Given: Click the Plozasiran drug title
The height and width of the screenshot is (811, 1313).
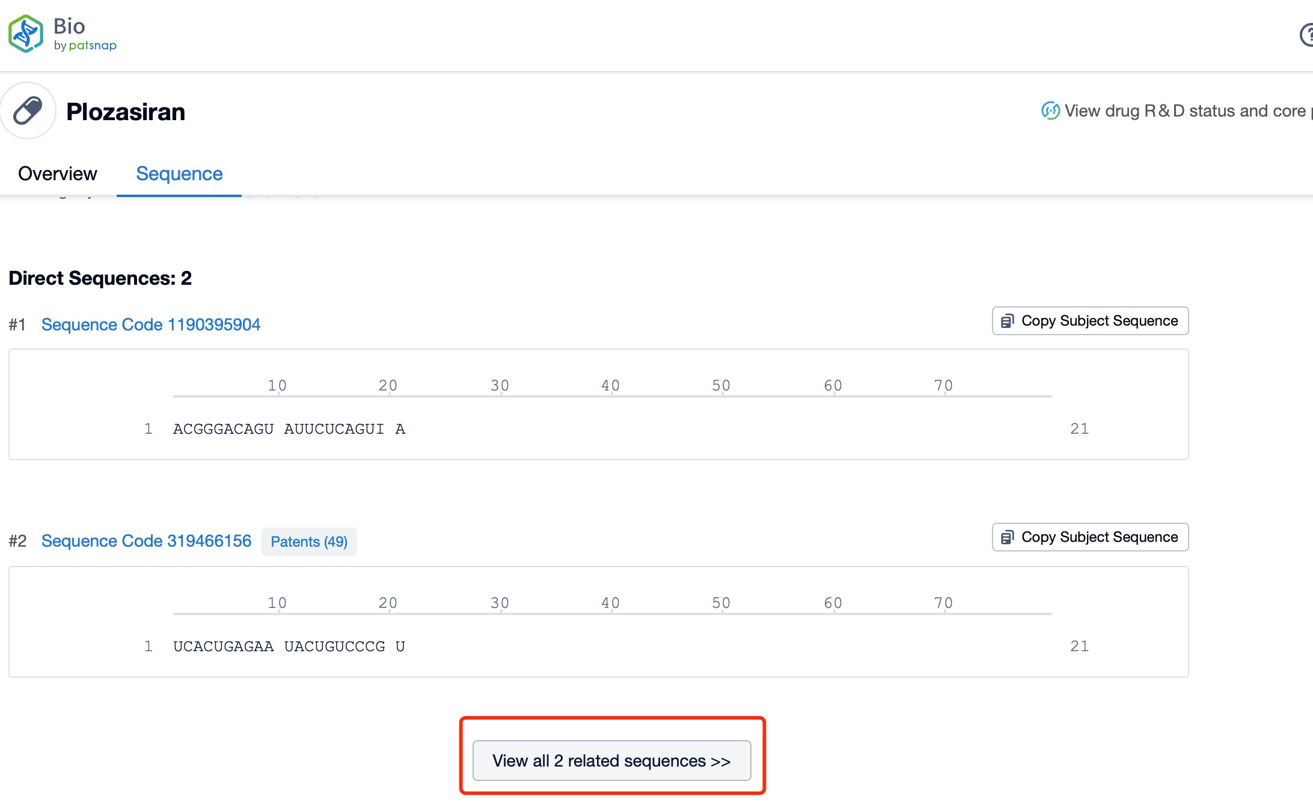Looking at the screenshot, I should click(126, 112).
